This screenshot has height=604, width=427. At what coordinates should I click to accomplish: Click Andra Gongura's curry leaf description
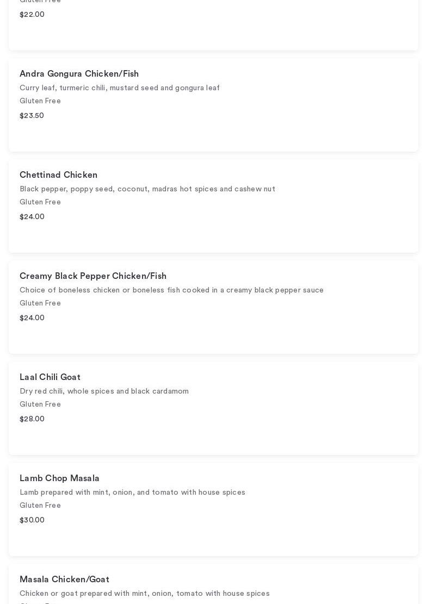[x=120, y=88]
